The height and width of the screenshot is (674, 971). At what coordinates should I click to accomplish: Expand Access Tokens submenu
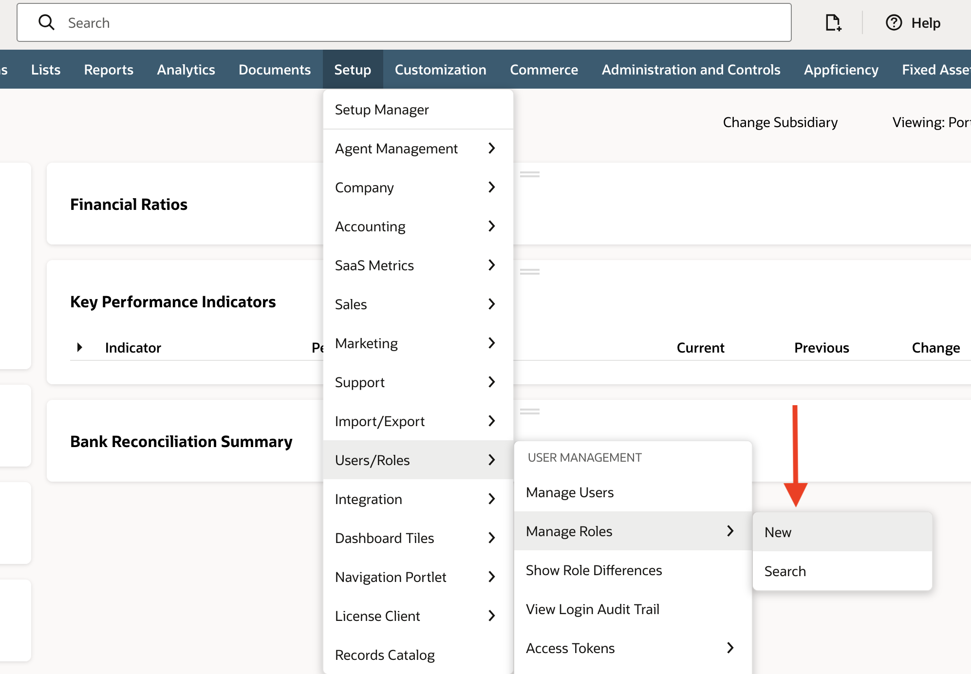[633, 648]
